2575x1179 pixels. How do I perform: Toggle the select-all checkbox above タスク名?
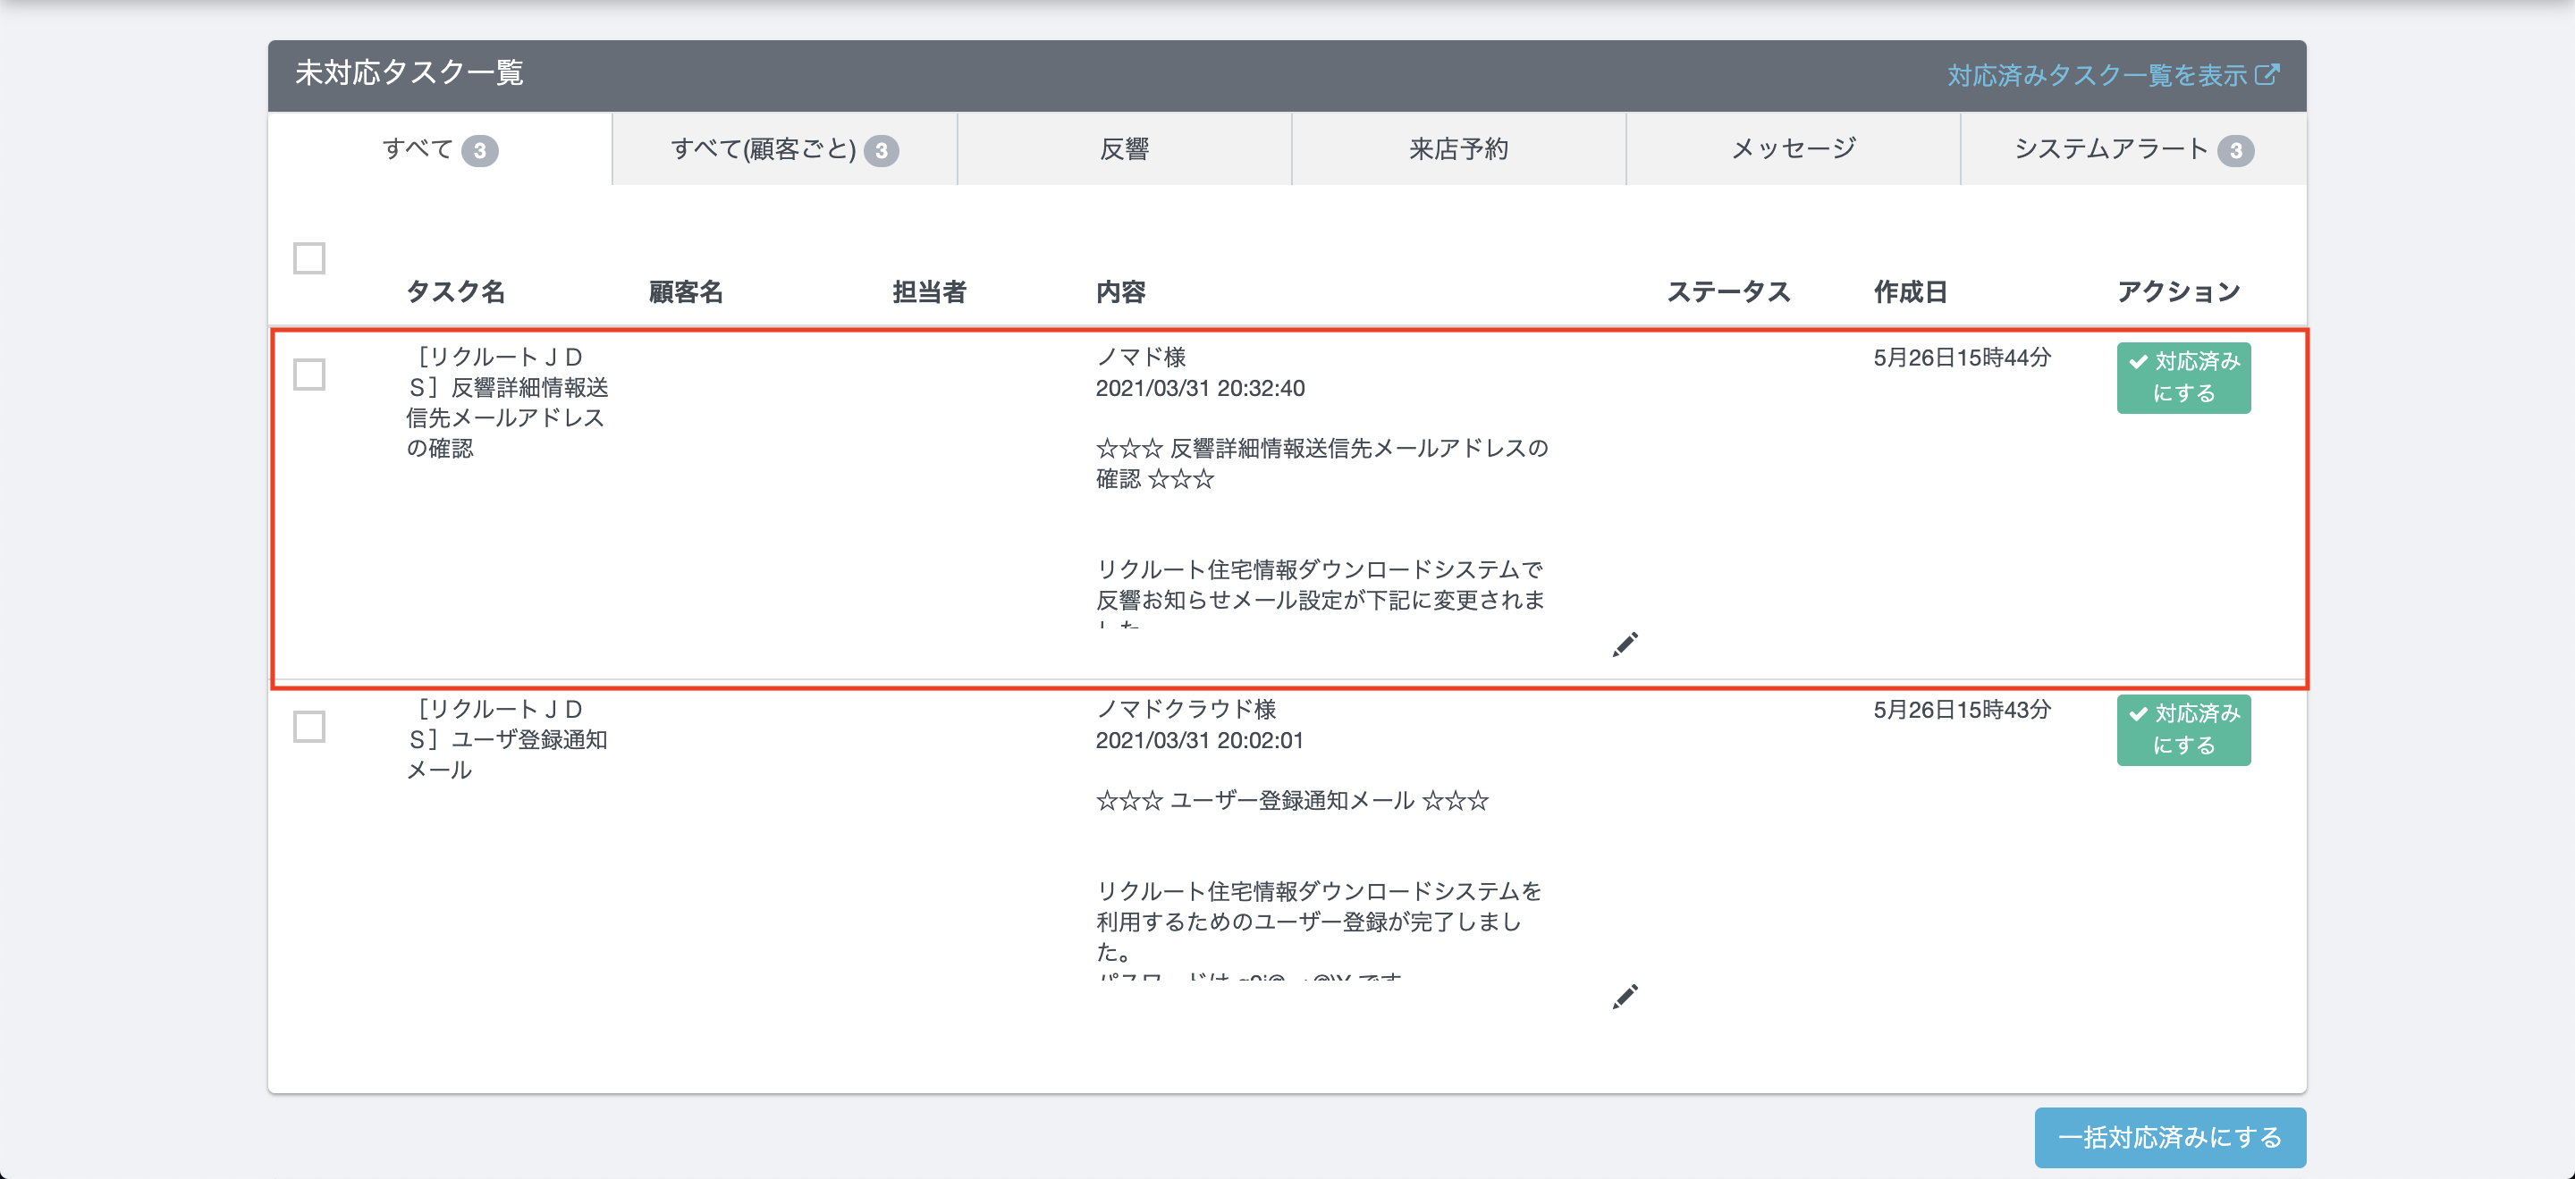(x=308, y=257)
